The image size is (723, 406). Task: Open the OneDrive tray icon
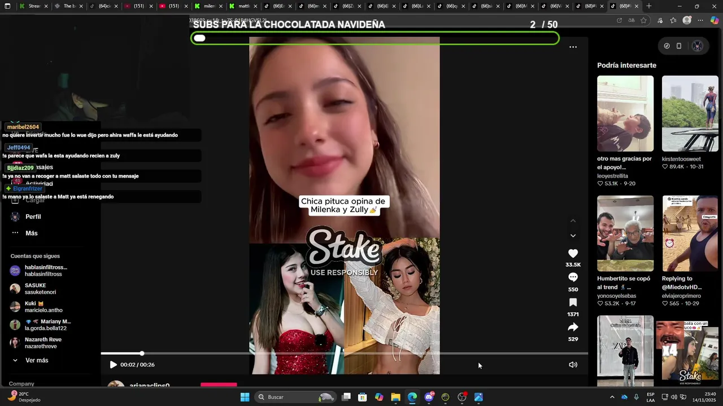point(624,397)
